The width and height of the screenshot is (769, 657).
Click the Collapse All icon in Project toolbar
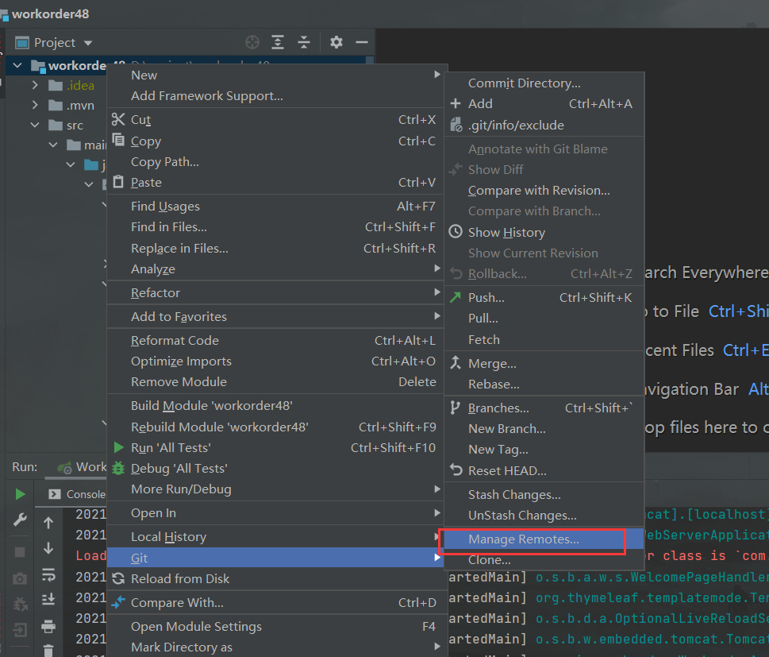point(304,42)
